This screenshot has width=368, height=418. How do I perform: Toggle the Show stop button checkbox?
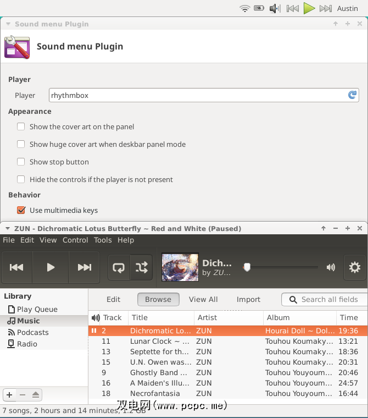coord(21,162)
